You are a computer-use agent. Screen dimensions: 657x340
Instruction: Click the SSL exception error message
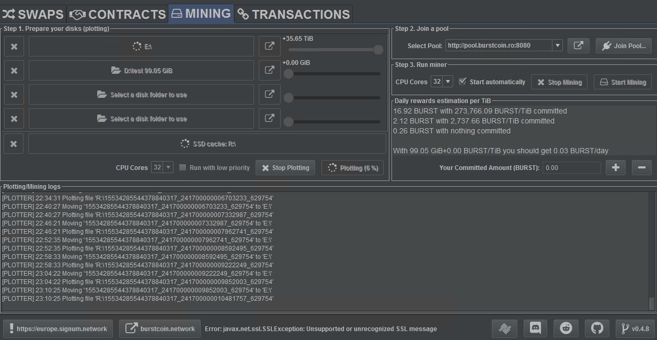[x=320, y=329]
